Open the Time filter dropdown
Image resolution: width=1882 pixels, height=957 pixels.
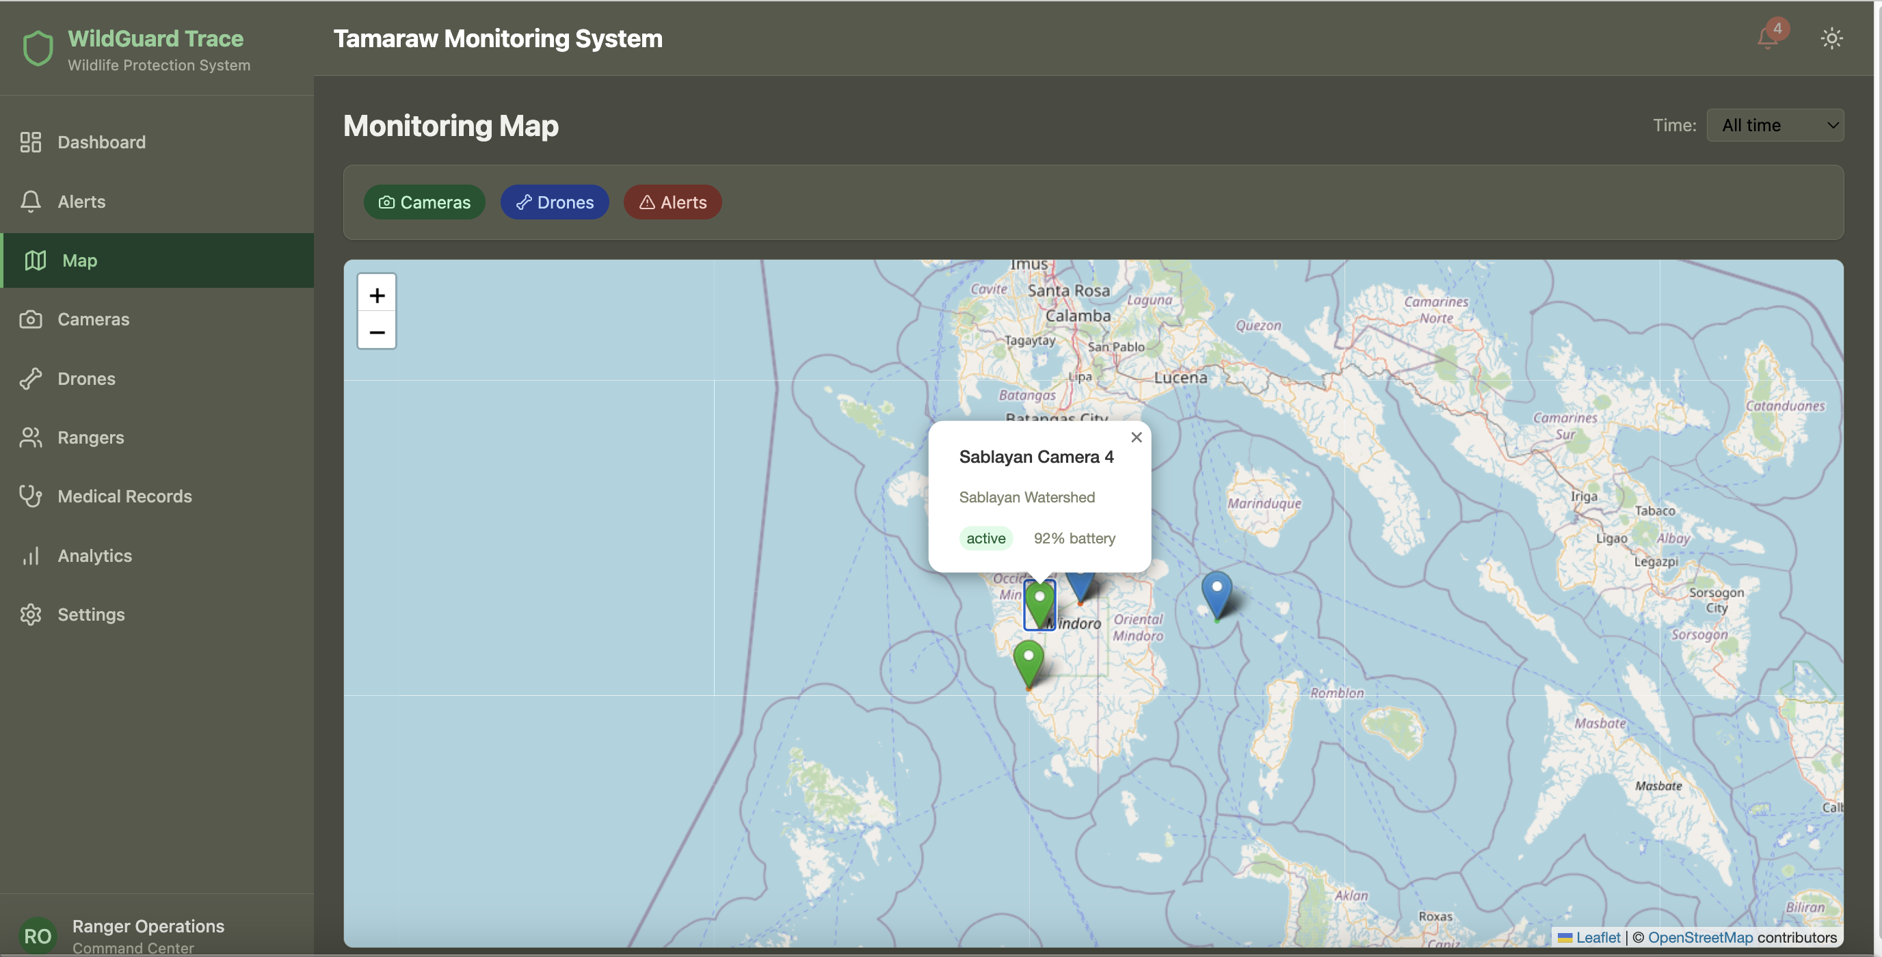tap(1775, 126)
